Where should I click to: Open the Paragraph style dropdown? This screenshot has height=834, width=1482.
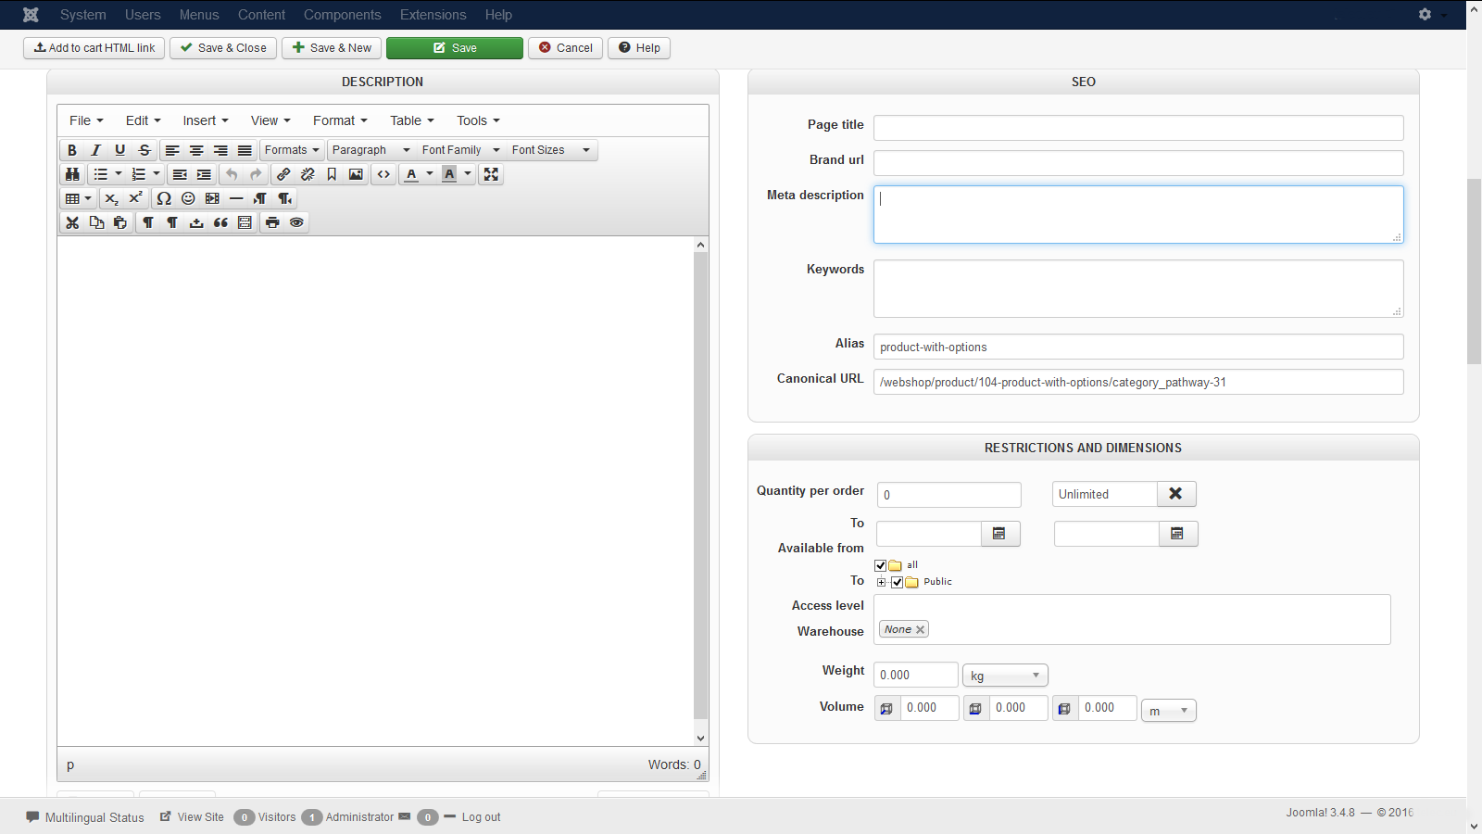370,150
